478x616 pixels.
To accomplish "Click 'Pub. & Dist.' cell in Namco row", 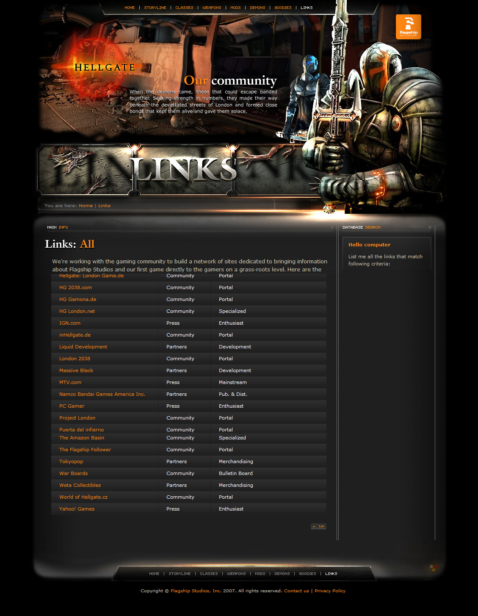I will (233, 394).
